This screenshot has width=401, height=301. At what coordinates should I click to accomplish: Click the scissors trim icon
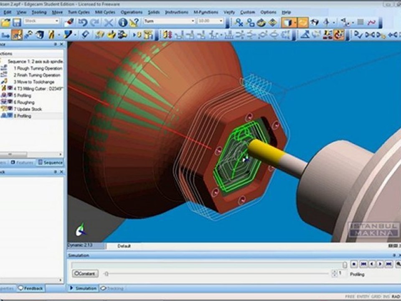(x=239, y=23)
